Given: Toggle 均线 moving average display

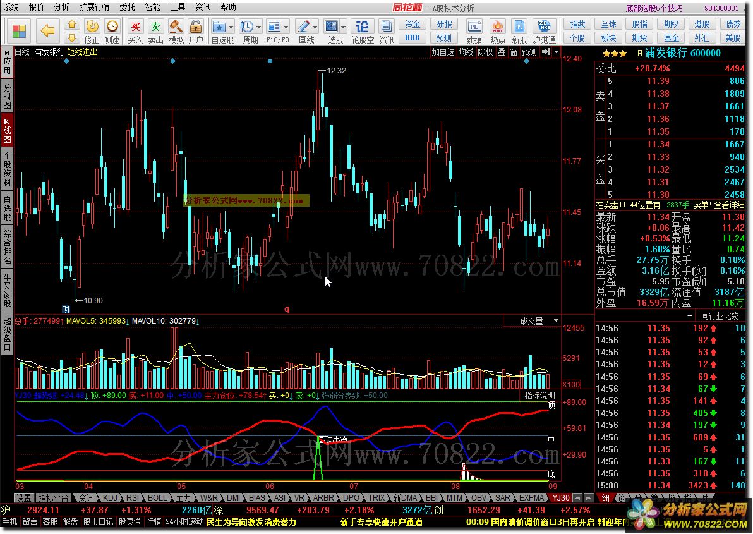Looking at the screenshot, I should click(x=466, y=52).
